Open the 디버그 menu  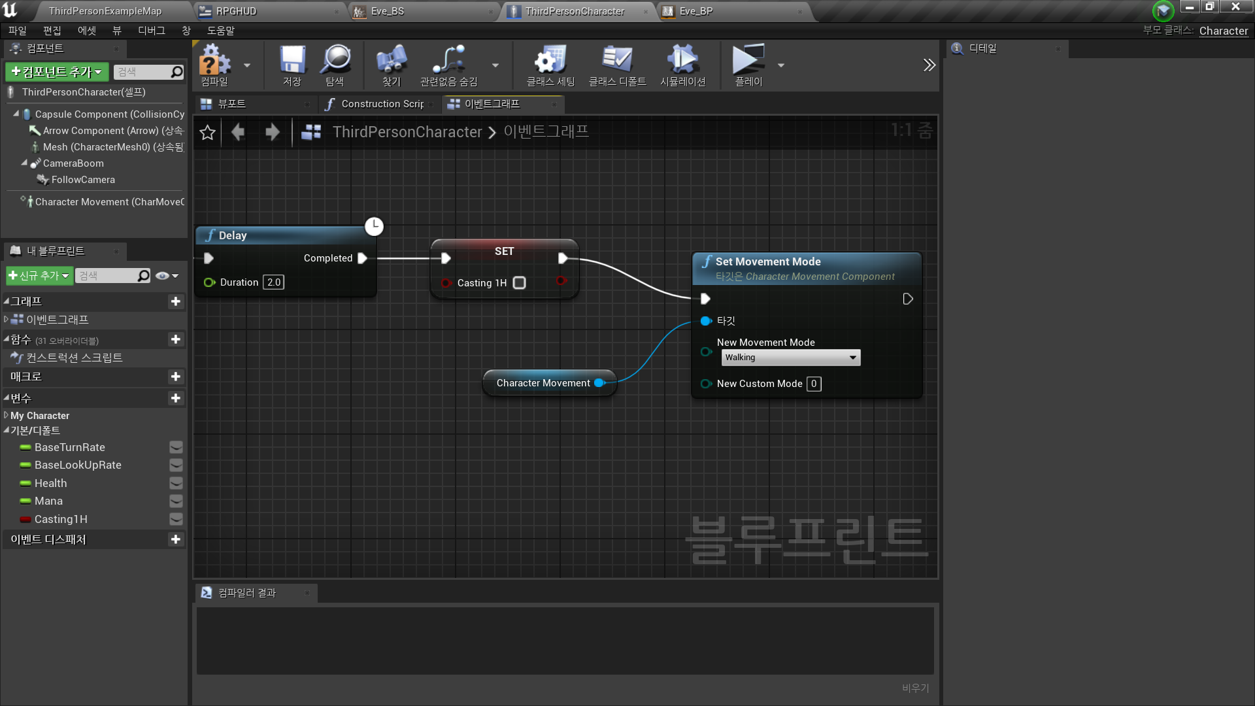[151, 31]
